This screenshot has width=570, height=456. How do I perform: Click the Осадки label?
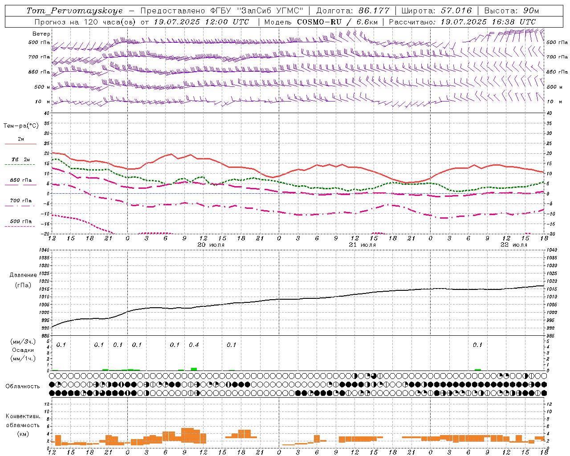point(23,350)
